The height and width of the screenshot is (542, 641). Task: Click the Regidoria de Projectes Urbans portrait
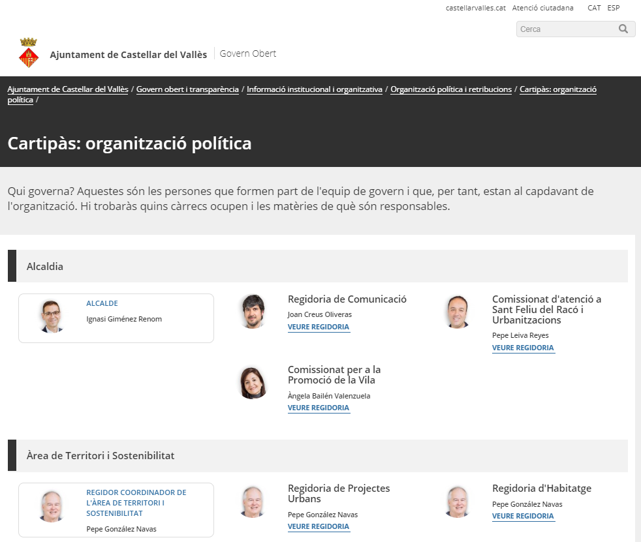click(x=253, y=502)
